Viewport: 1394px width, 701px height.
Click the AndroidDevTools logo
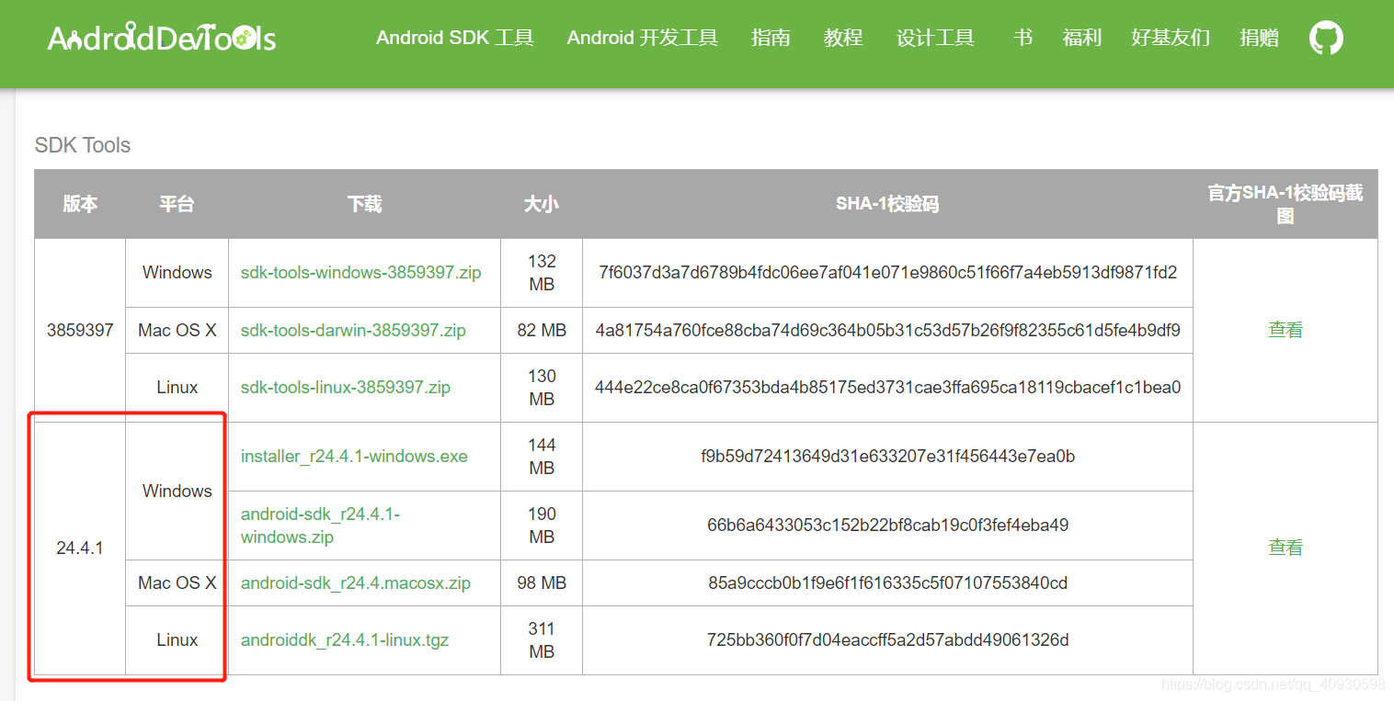(162, 38)
